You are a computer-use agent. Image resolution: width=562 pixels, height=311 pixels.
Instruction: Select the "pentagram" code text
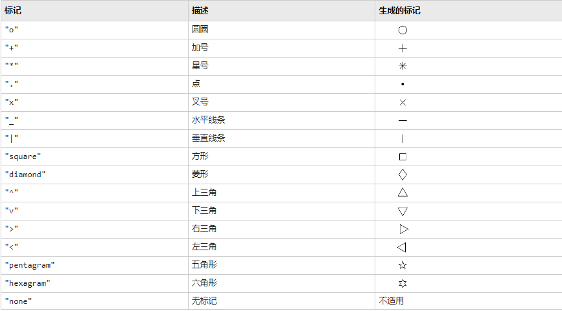30,265
